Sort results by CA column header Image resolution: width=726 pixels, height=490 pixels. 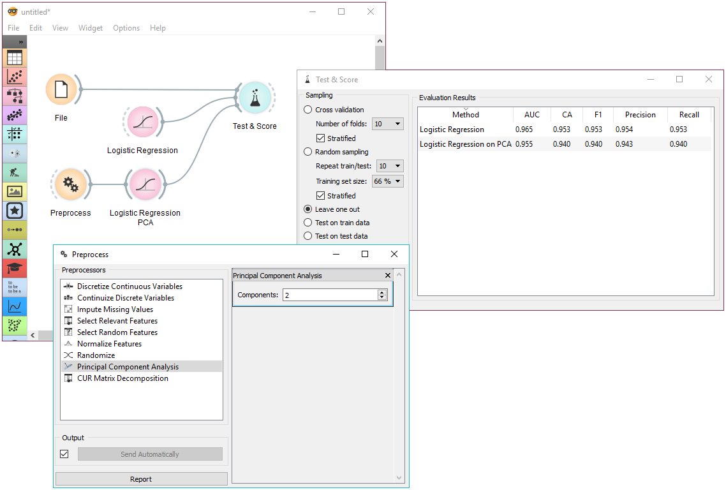pos(567,115)
